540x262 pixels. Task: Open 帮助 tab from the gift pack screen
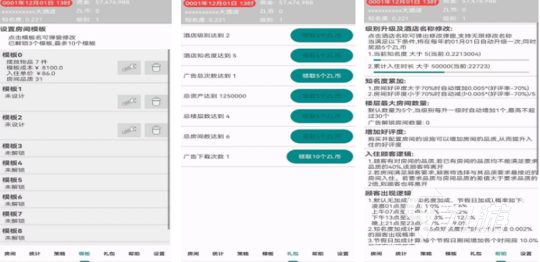318,253
